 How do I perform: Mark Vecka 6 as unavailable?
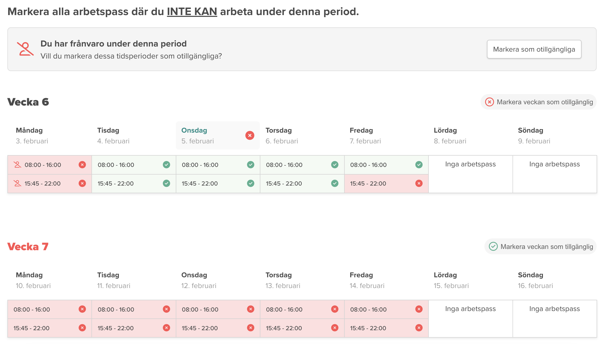click(x=539, y=102)
